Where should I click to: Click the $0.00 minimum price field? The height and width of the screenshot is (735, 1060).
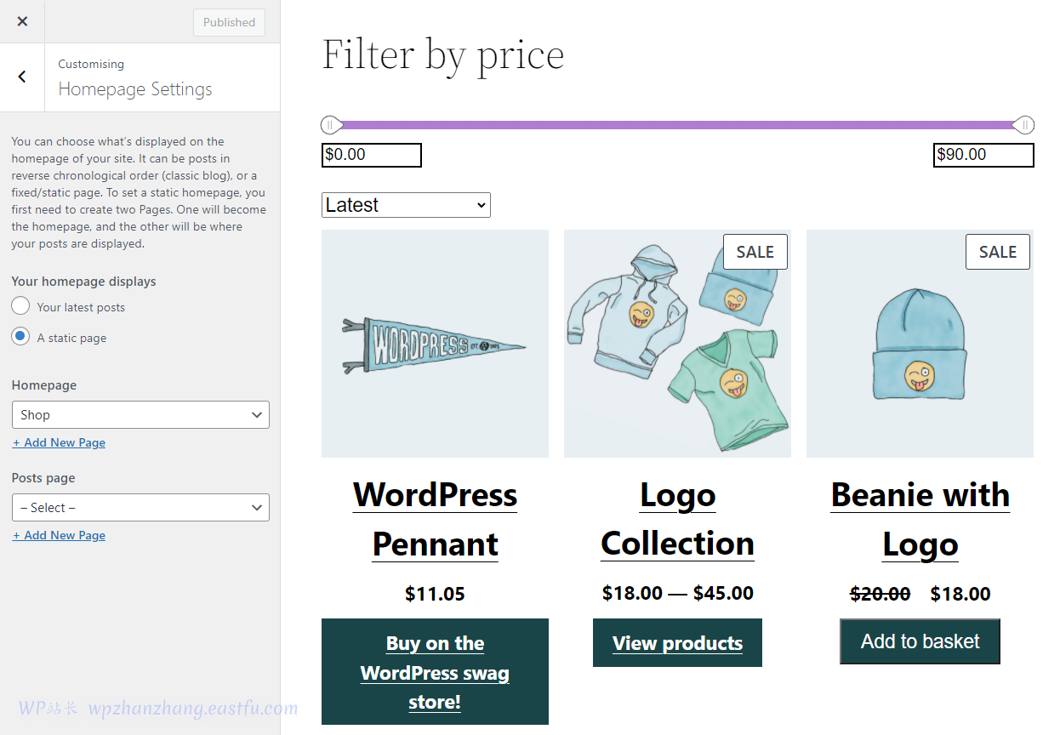pyautogui.click(x=371, y=155)
